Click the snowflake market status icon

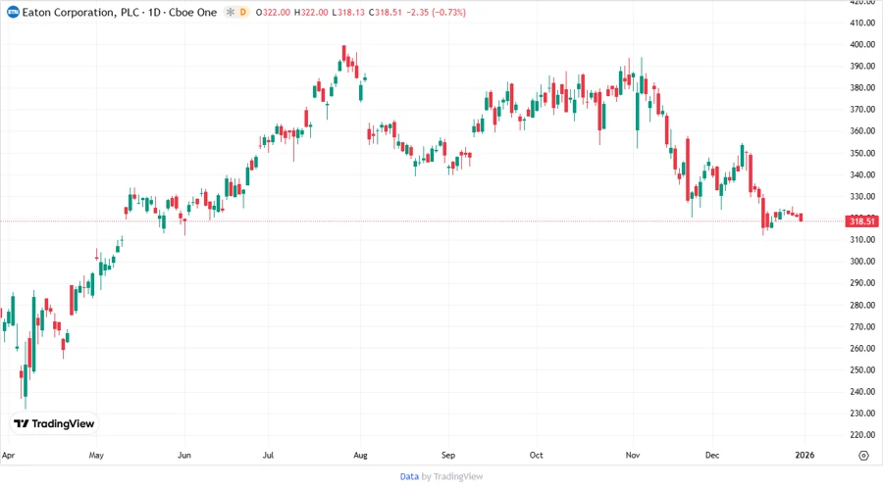[230, 13]
